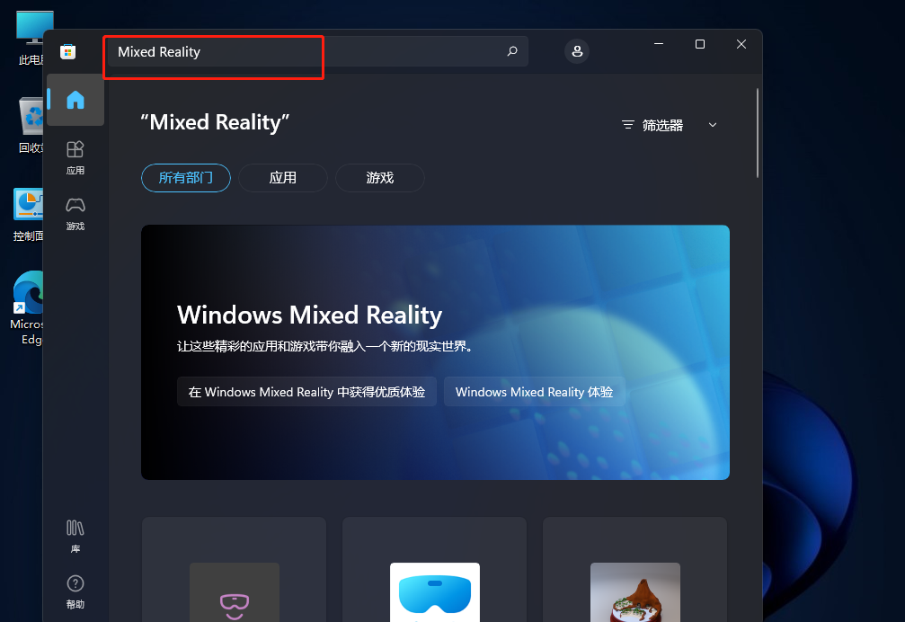The height and width of the screenshot is (622, 905).
Task: Click the Windows Mixed Reality 体验 button
Action: pyautogui.click(x=534, y=392)
